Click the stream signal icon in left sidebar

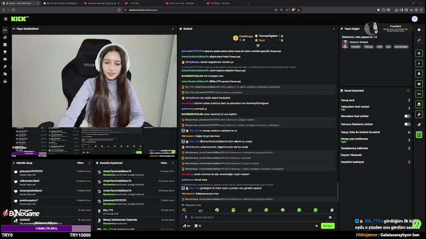[x=5, y=30]
